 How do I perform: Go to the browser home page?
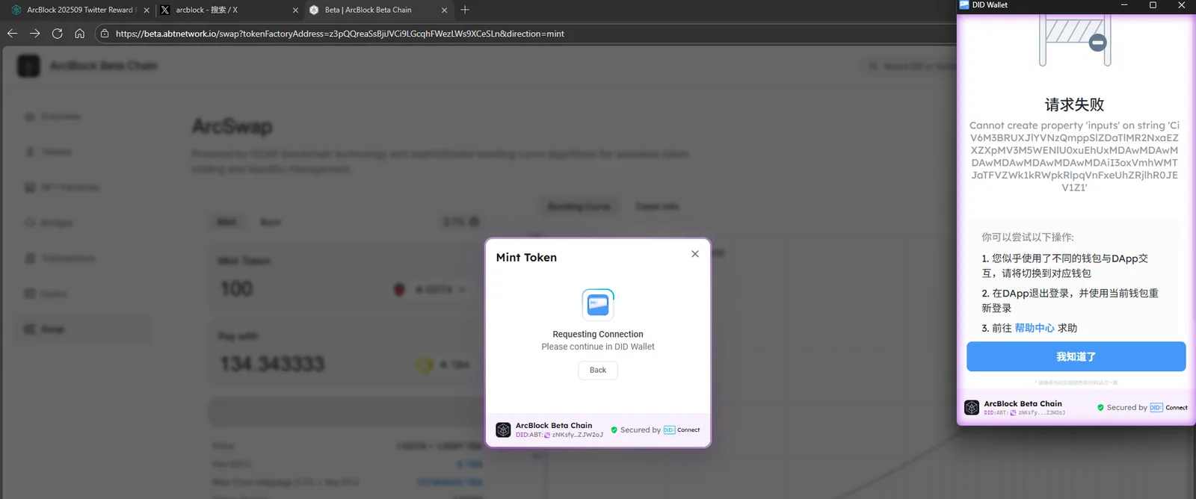click(79, 34)
